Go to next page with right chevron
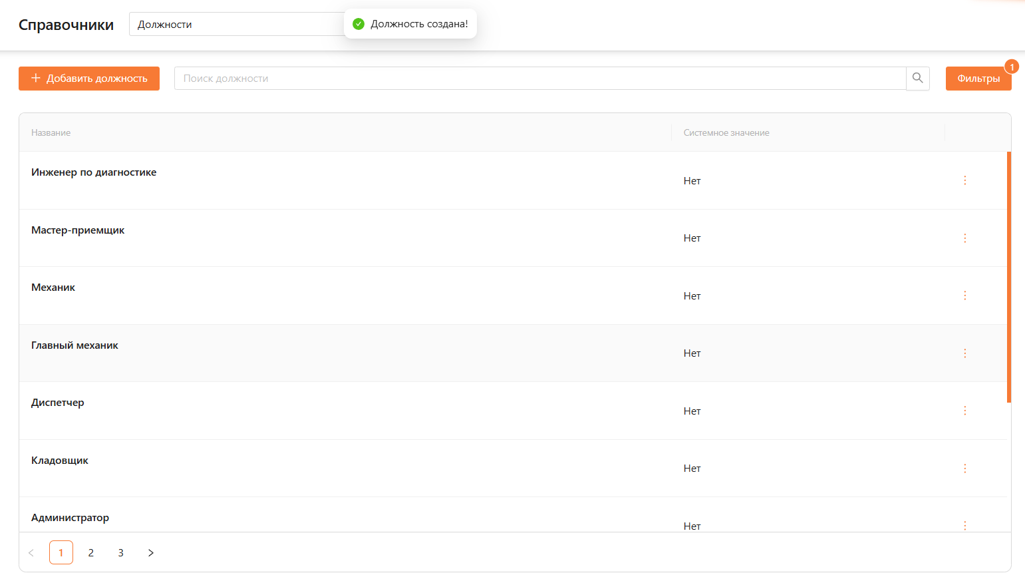 tap(151, 552)
